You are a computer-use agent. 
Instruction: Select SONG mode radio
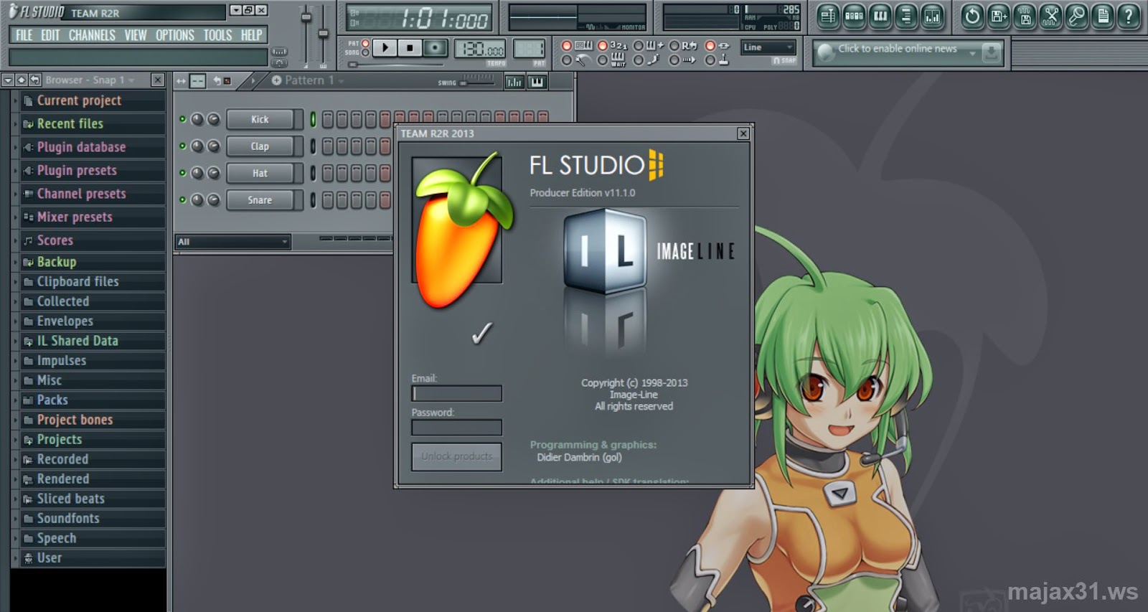pos(365,52)
